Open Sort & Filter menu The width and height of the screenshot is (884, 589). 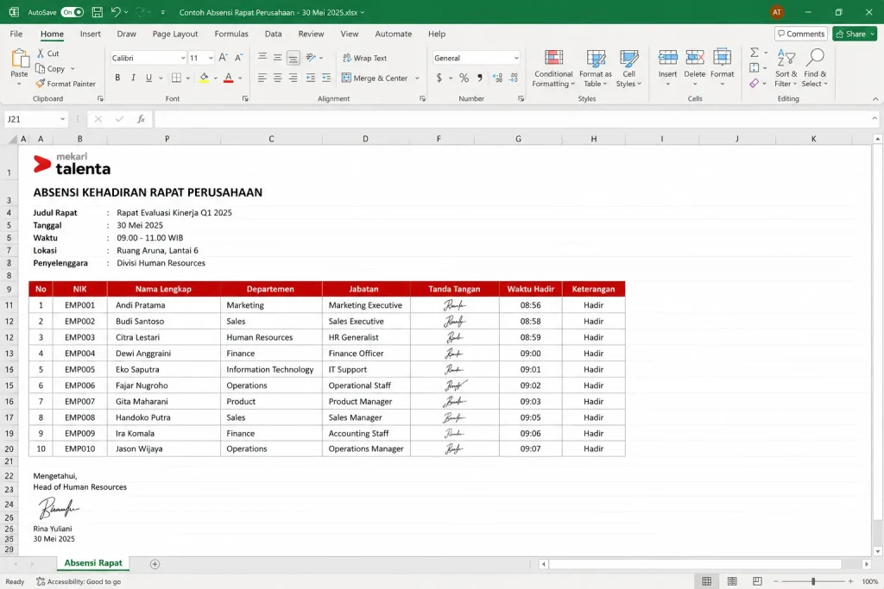[786, 68]
